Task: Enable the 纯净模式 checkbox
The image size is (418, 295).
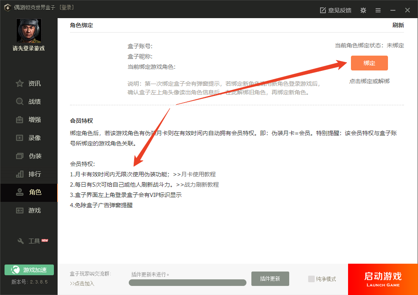Action: pos(311,279)
